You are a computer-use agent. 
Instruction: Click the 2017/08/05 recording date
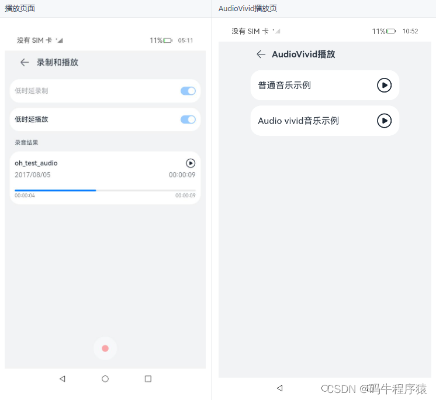[x=33, y=175]
